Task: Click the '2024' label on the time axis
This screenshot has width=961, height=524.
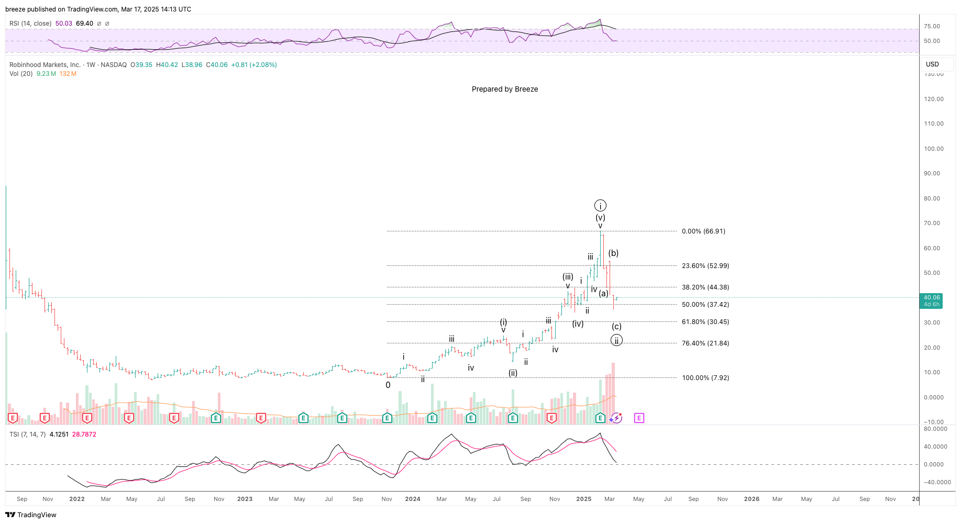Action: point(413,499)
